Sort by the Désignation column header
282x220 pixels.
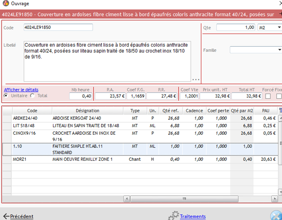(x=87, y=111)
